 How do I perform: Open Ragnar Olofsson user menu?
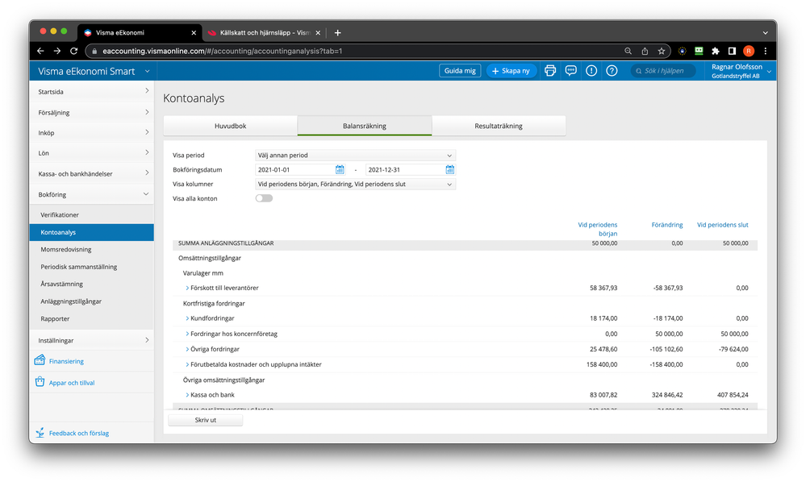click(741, 71)
